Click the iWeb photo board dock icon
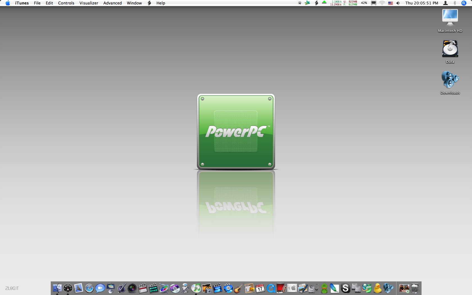 point(249,288)
